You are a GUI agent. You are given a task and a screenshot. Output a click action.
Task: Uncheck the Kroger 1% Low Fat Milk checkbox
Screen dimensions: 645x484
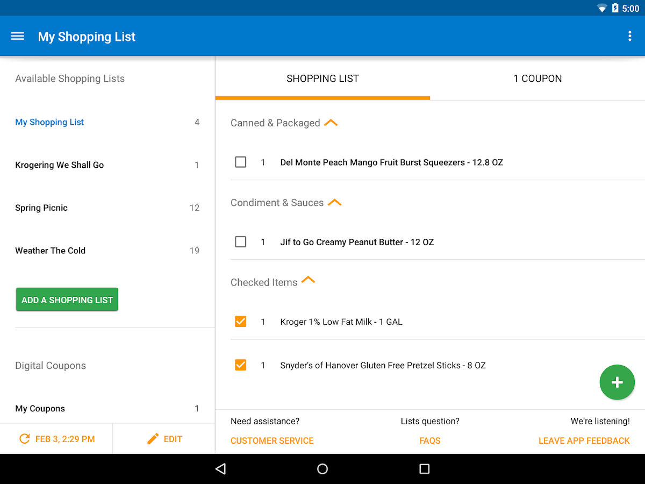tap(241, 322)
